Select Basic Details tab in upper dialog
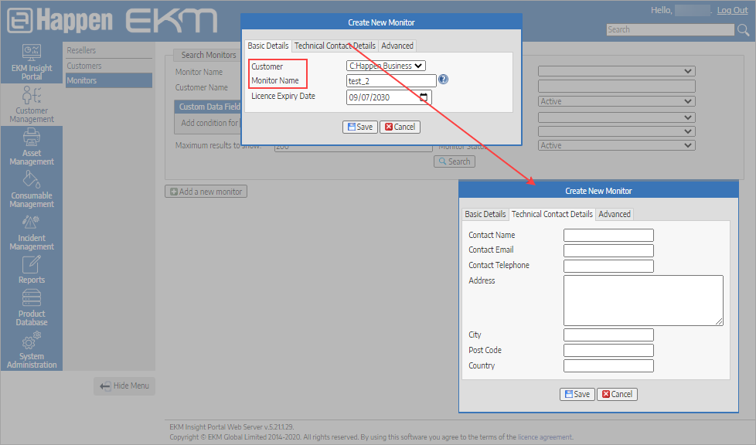The image size is (756, 445). (268, 46)
